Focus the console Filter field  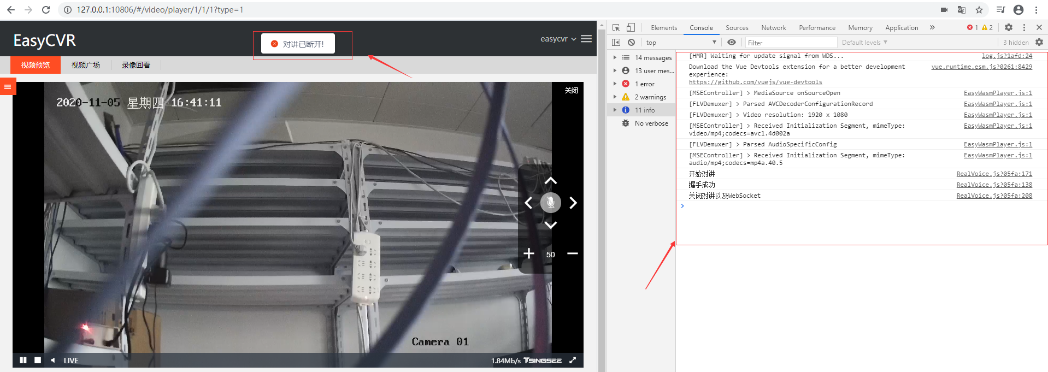(791, 43)
